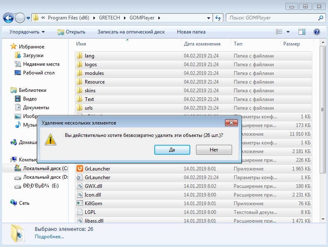This screenshot has width=328, height=247.
Task: Click the GrLauncher config file icon
Action: tap(80, 177)
